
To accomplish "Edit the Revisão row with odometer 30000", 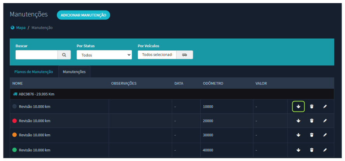I will click(325, 135).
